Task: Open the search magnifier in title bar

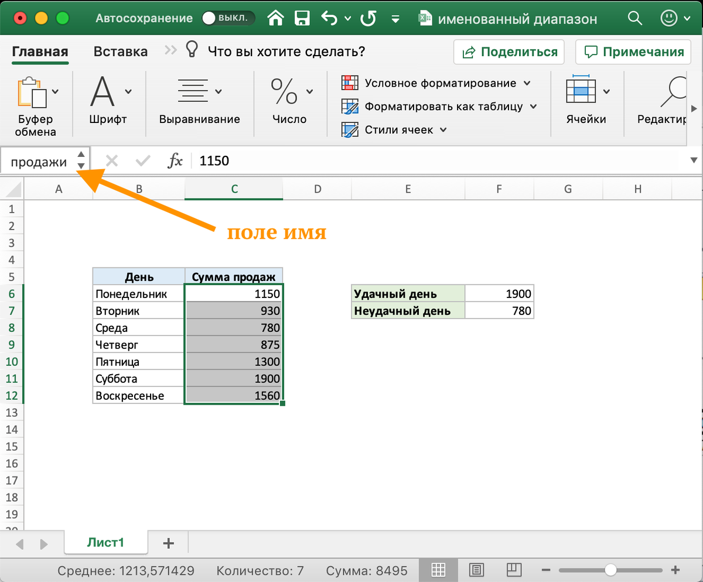Action: pyautogui.click(x=635, y=18)
